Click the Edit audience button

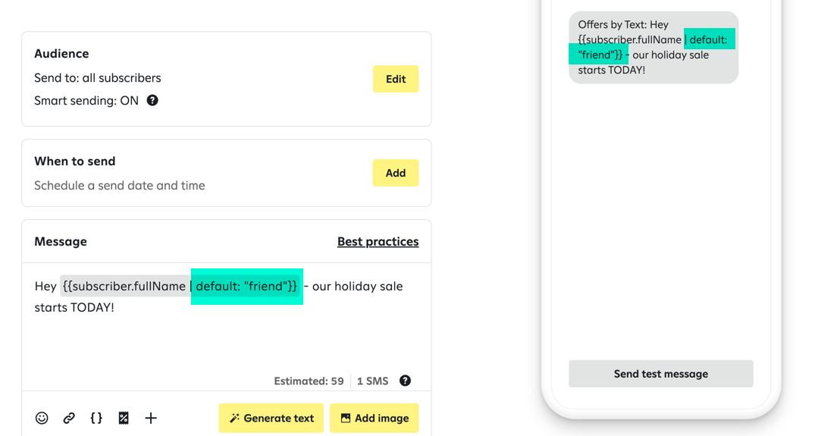[395, 79]
